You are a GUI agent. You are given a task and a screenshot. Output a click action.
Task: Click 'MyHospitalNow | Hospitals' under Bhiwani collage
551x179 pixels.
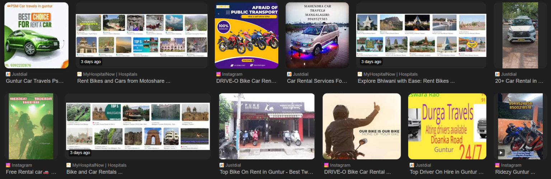(391, 74)
